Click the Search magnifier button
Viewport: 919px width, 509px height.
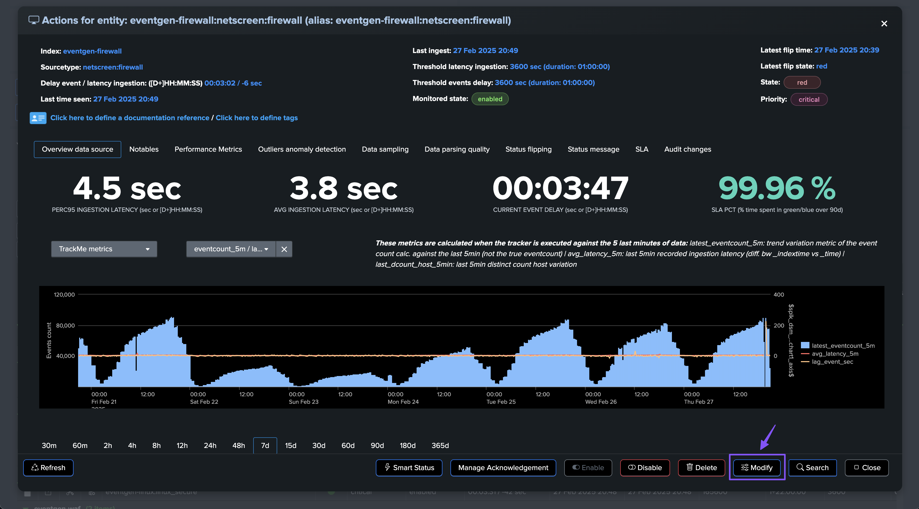point(812,468)
